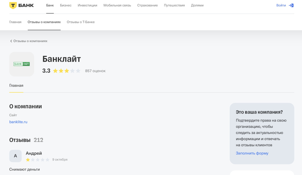Click the Банклайт company logo thumbnail
The image size is (302, 175).
pyautogui.click(x=22, y=64)
